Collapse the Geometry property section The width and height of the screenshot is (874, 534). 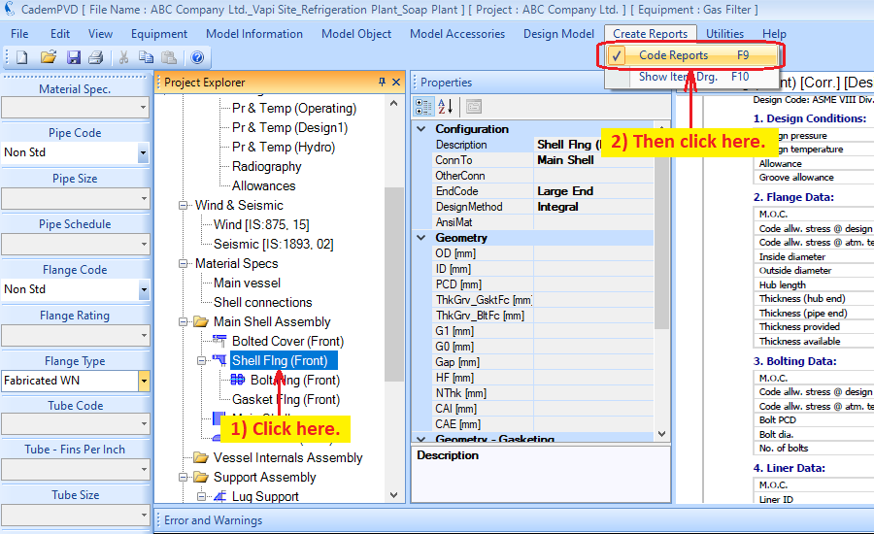[x=421, y=238]
